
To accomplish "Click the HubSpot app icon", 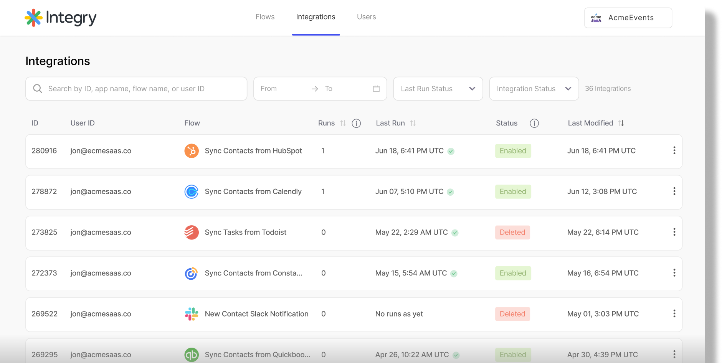I will pos(191,151).
